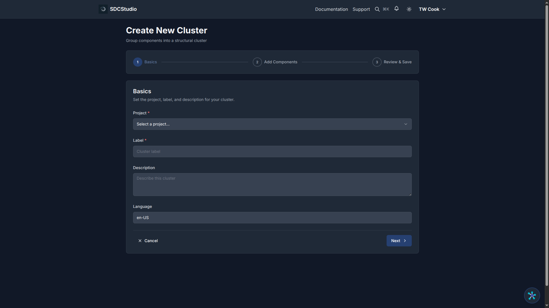The width and height of the screenshot is (549, 308).
Task: Click step circle 1 for Basics
Action: [138, 62]
